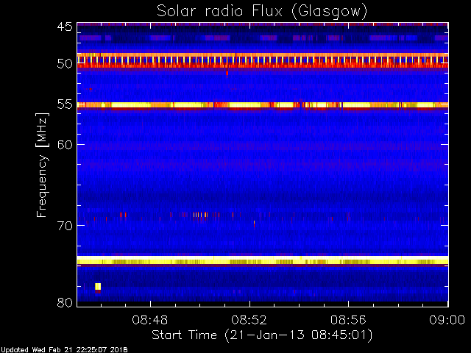Select the 50 frequency tick label
The width and height of the screenshot is (471, 353).
coord(65,64)
